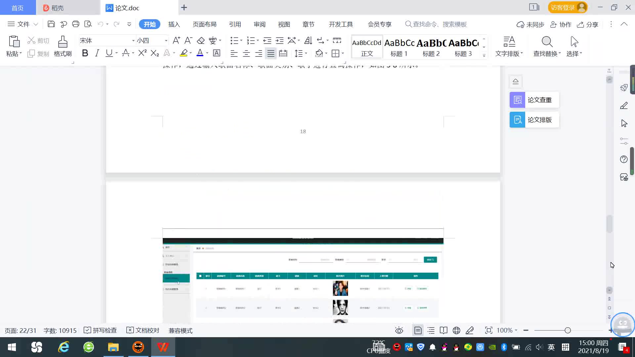Screen dimensions: 635x357
Task: Toggle spell check in status bar
Action: coord(100,331)
